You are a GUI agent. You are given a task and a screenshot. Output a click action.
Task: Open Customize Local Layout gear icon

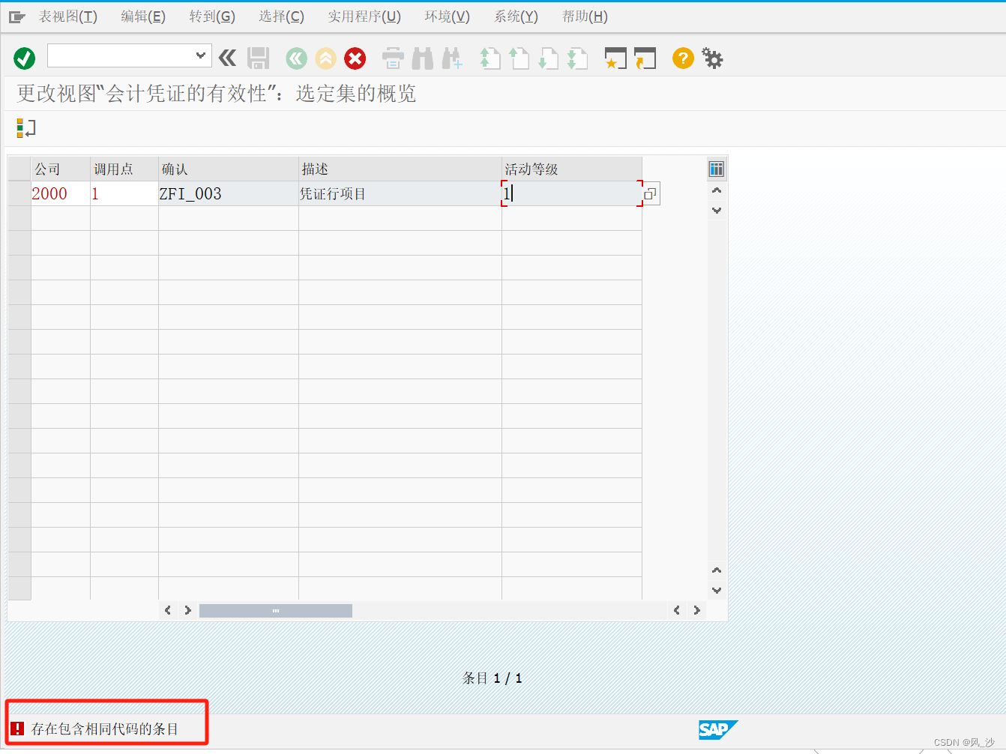coord(712,58)
